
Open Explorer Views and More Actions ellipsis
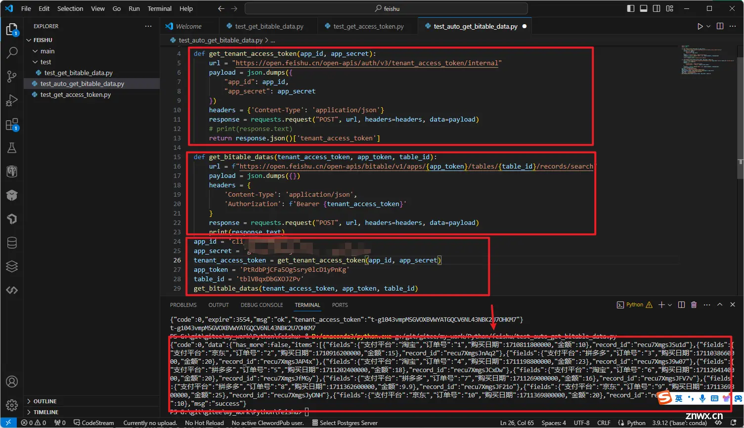click(x=148, y=26)
